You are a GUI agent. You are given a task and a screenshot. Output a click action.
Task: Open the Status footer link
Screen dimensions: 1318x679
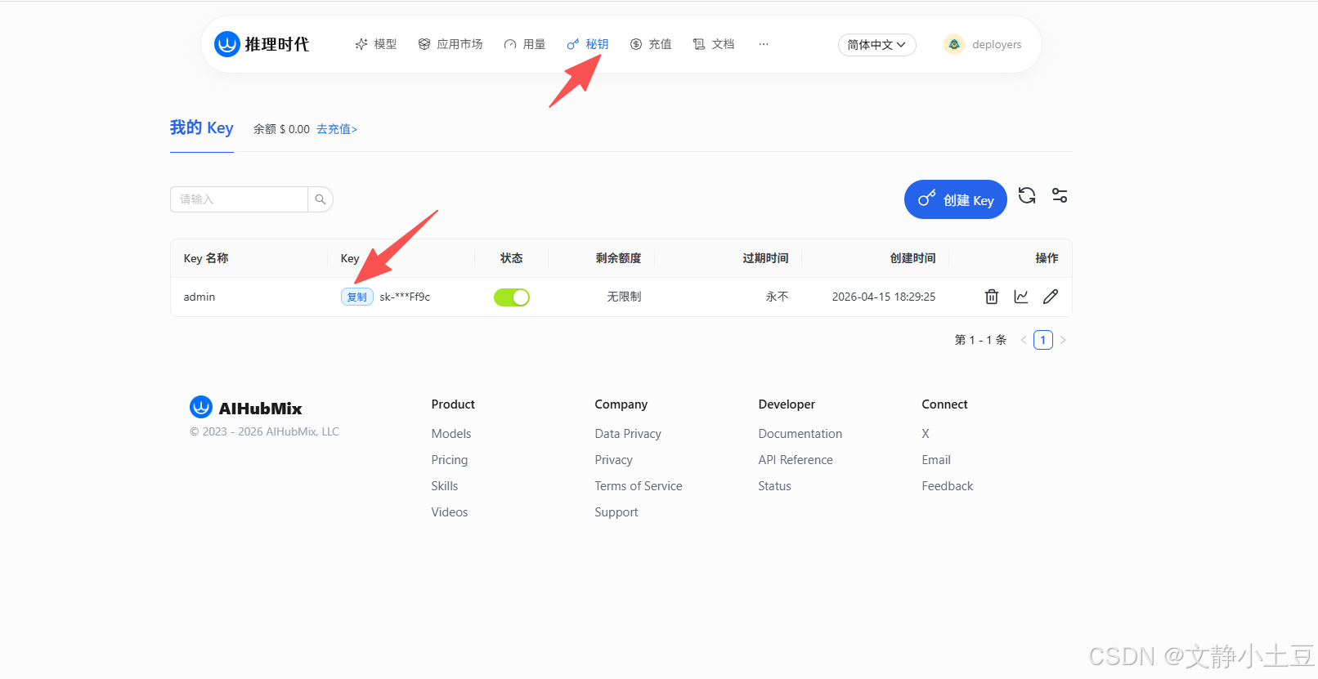(x=775, y=486)
